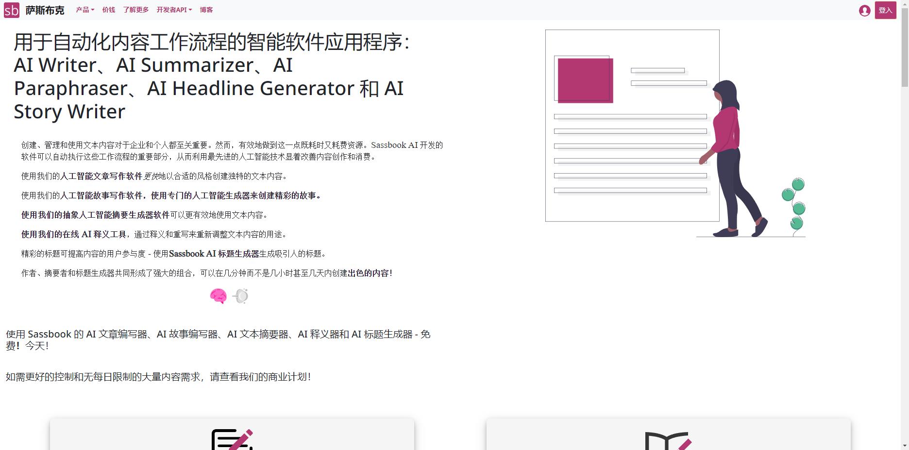Open the user account avatar icon
The image size is (909, 450).
pyautogui.click(x=864, y=11)
